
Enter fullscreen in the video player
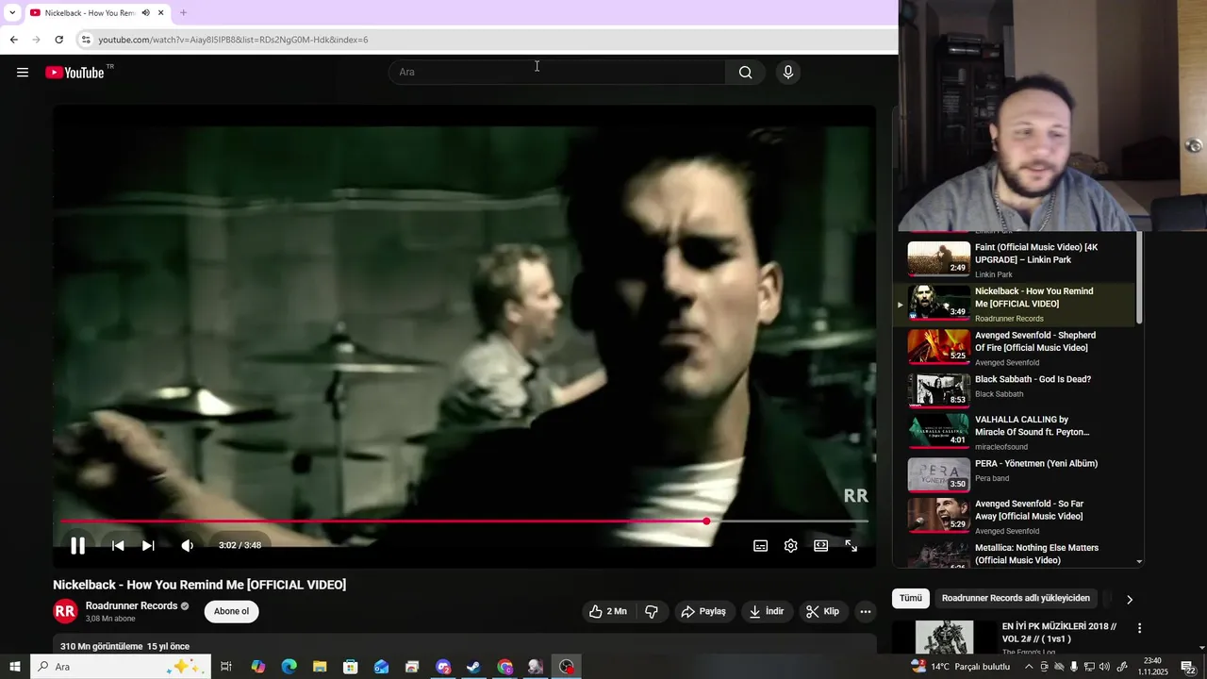pos(851,545)
